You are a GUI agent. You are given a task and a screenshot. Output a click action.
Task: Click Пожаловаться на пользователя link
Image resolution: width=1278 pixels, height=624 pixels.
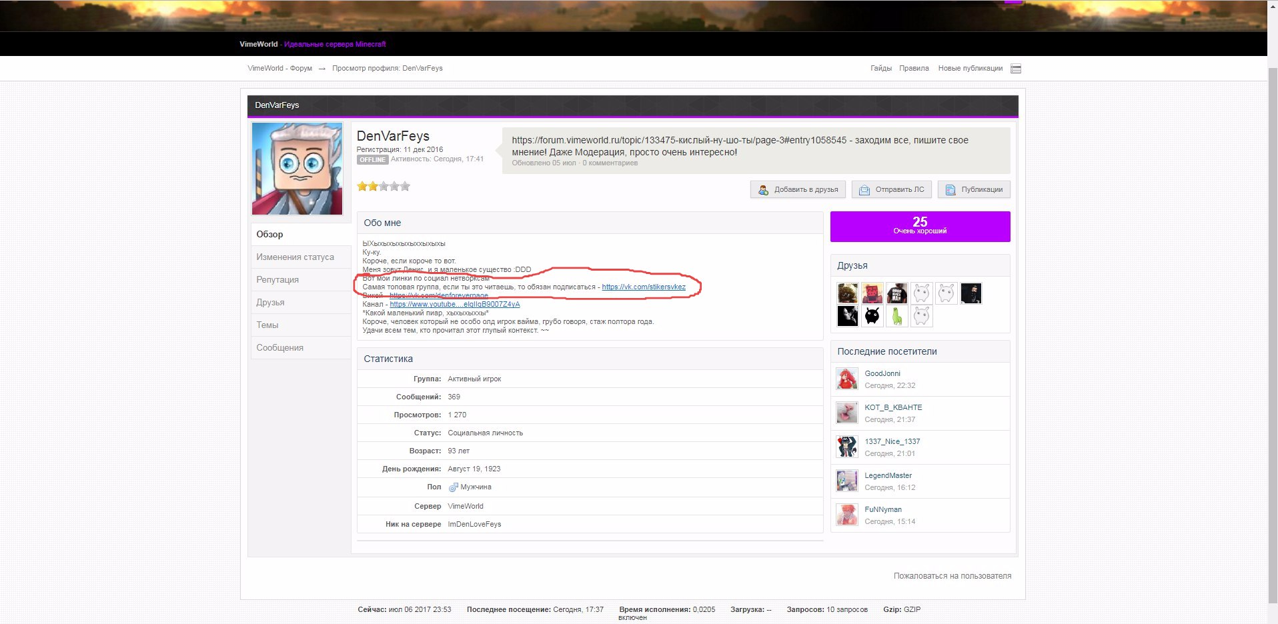tap(952, 575)
